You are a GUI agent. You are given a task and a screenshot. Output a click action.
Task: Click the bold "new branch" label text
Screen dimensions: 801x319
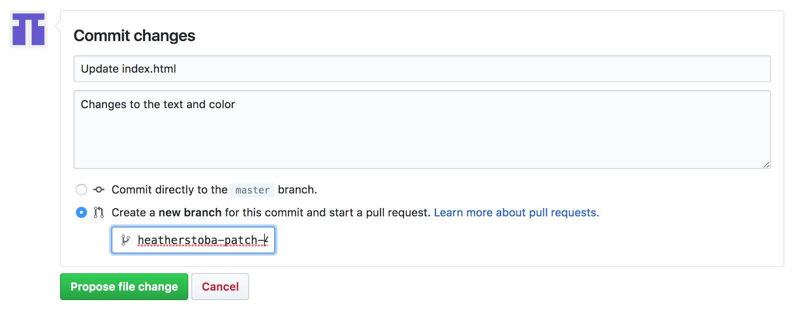tap(190, 212)
